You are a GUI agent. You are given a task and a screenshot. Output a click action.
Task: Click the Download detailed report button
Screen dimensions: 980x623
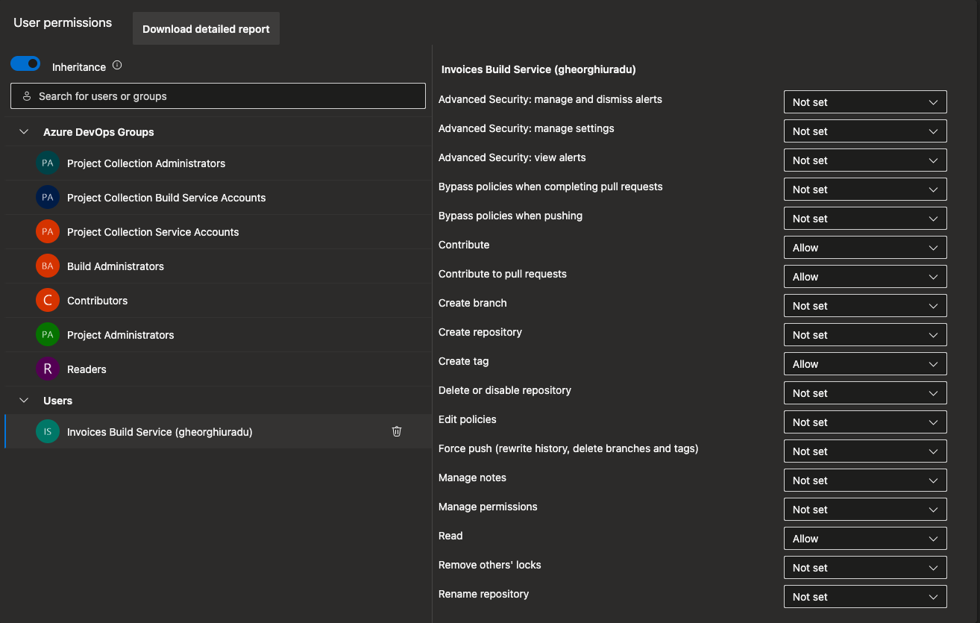pyautogui.click(x=206, y=28)
